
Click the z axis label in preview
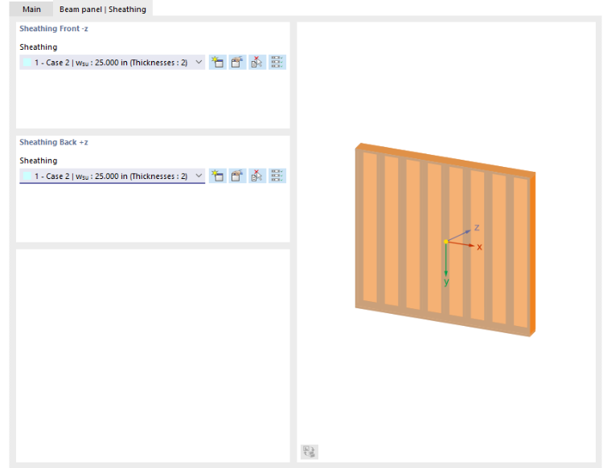477,228
